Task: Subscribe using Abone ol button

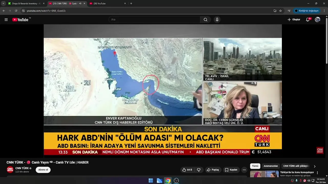Action: [x=43, y=170]
